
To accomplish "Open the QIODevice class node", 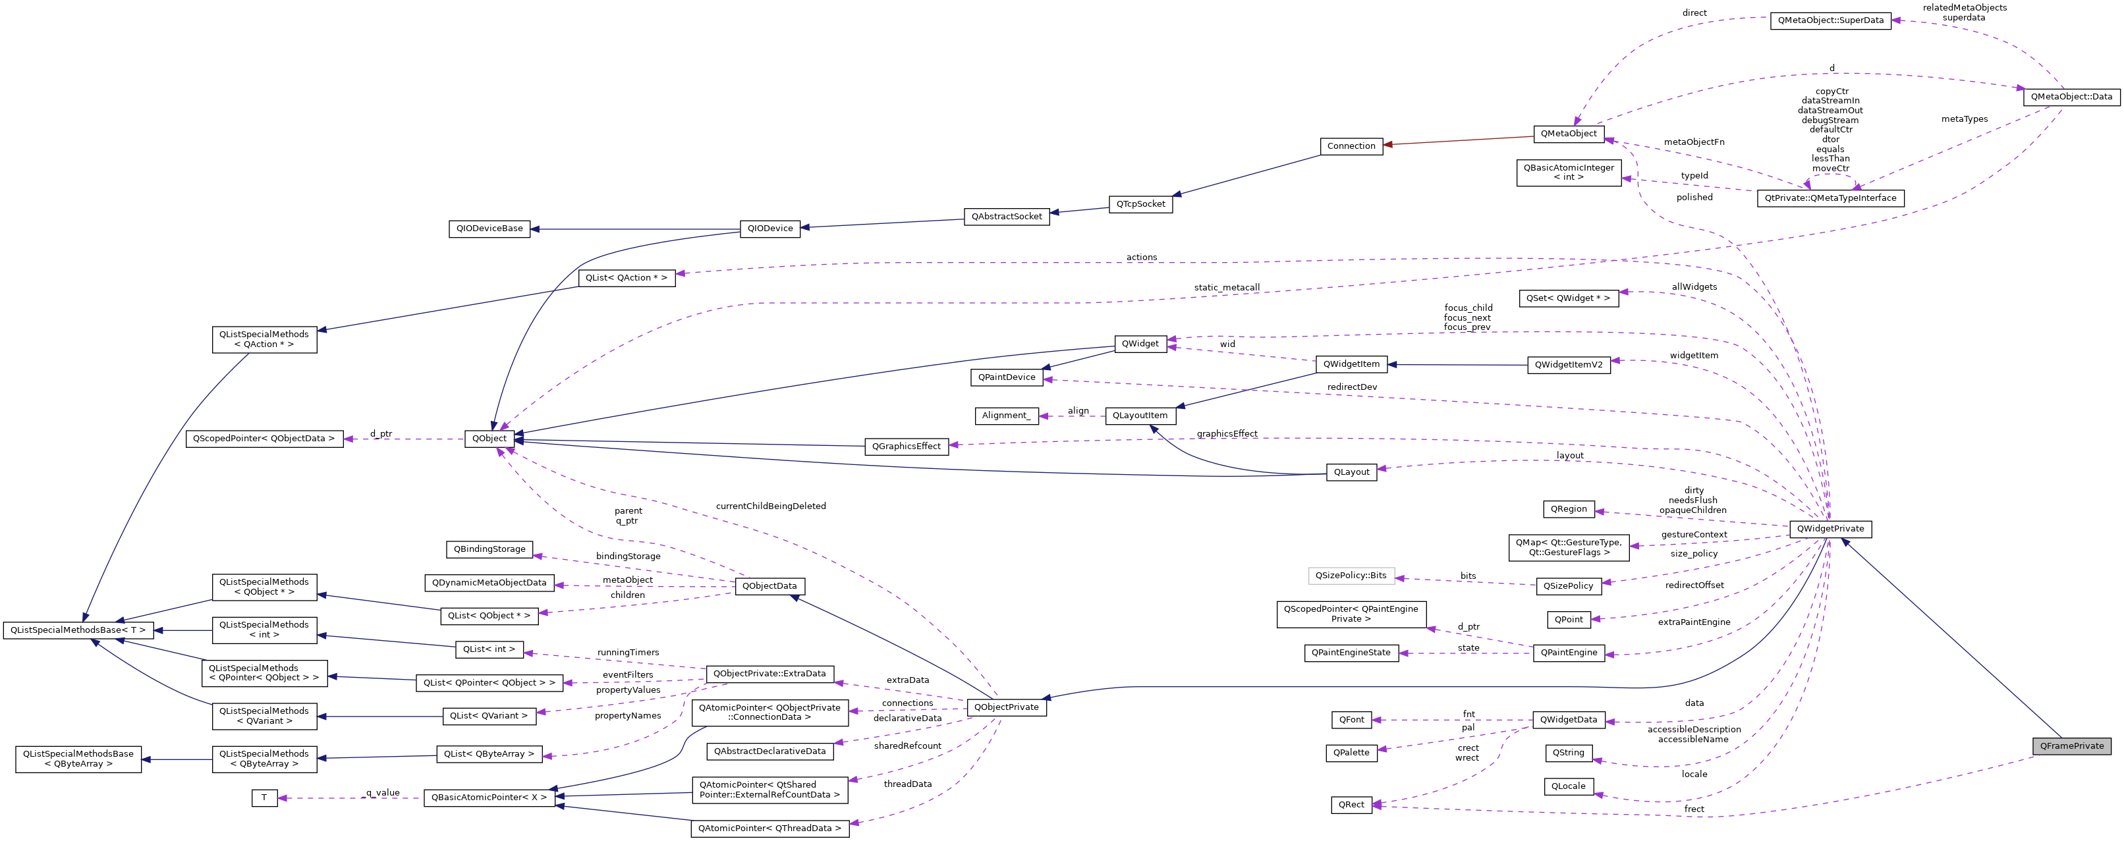I will pos(769,229).
